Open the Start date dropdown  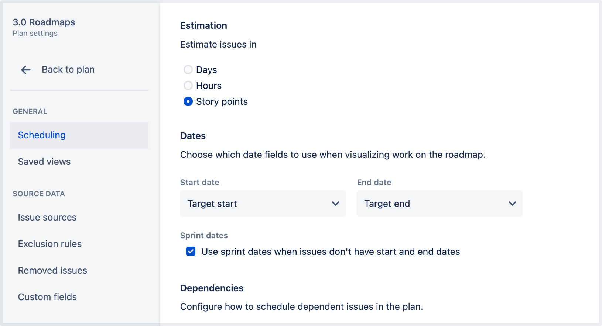263,204
